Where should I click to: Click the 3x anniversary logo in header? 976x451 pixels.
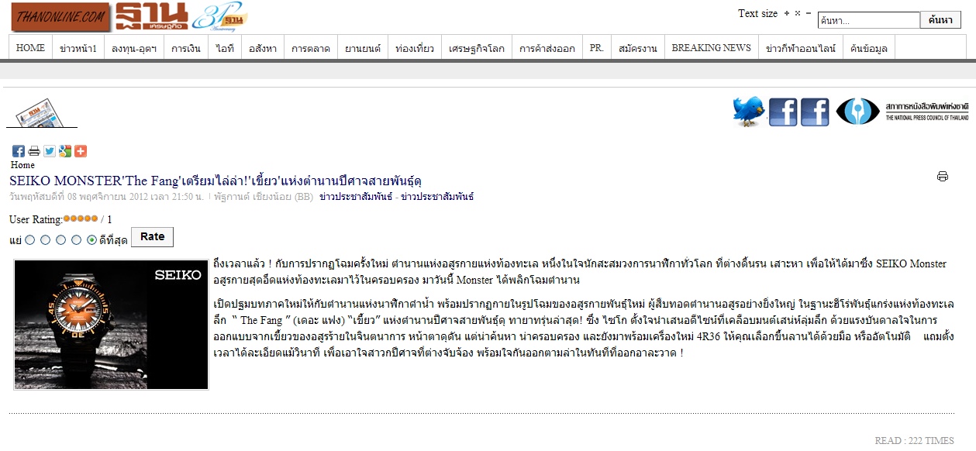coord(219,17)
